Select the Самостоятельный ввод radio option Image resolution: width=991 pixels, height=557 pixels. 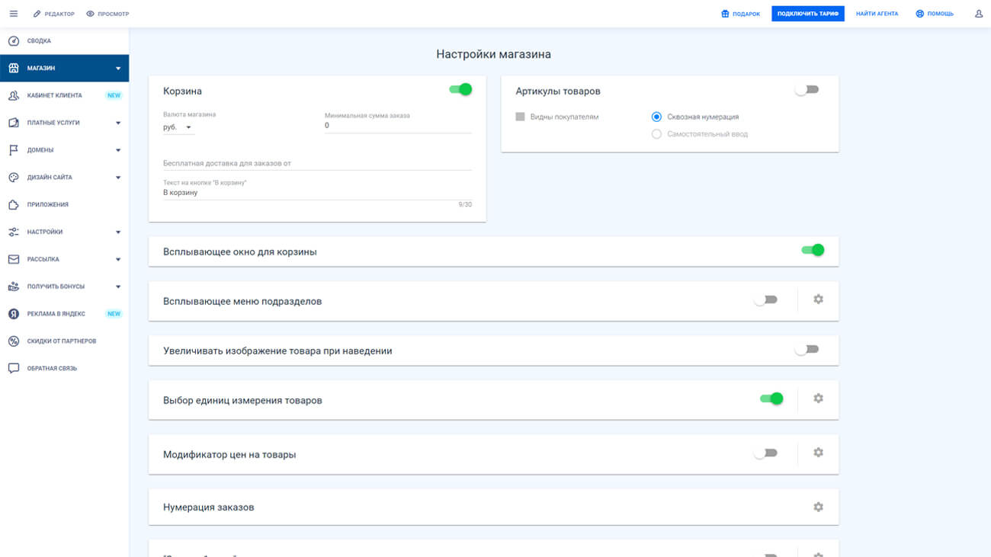[656, 134]
